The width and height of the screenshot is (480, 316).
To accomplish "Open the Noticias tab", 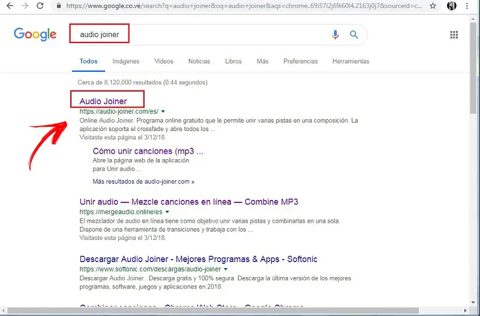I will pos(199,61).
